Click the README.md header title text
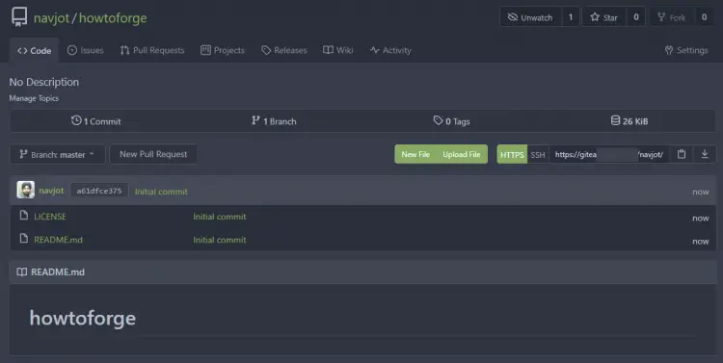Screen dimensions: 723x363 (x=58, y=272)
